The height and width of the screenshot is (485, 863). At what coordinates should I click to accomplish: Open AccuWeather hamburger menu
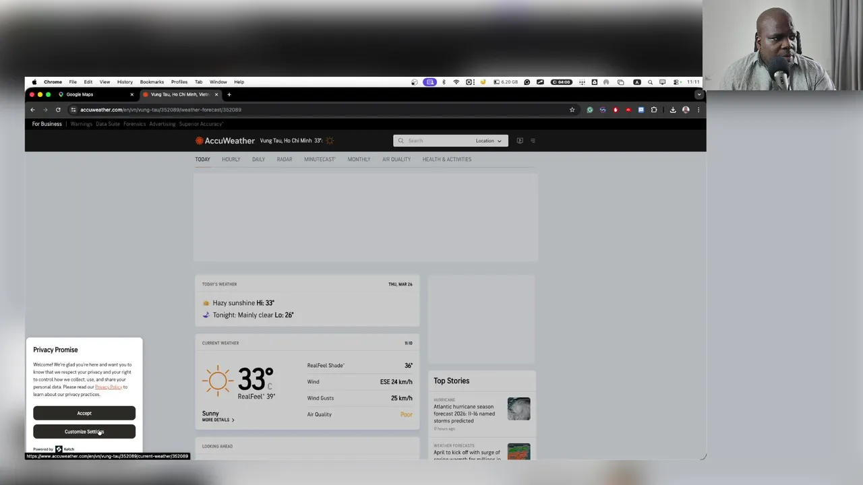[x=533, y=141]
